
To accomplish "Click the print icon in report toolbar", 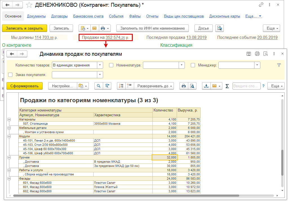I will click(x=184, y=86).
